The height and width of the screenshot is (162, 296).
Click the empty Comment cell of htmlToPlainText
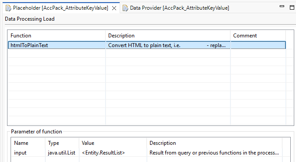click(x=258, y=45)
